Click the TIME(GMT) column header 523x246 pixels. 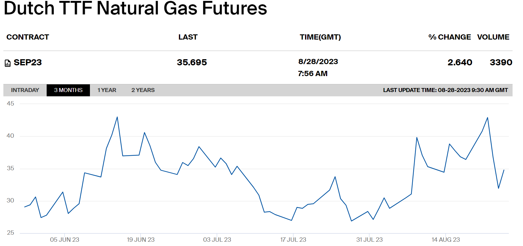320,37
